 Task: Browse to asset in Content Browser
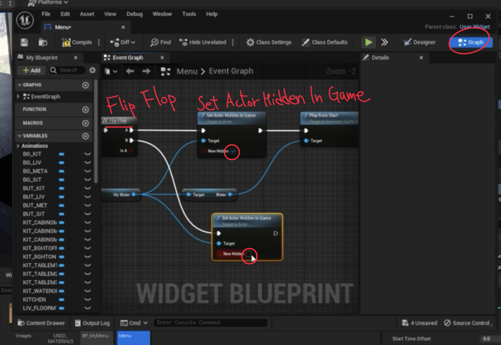tap(43, 42)
